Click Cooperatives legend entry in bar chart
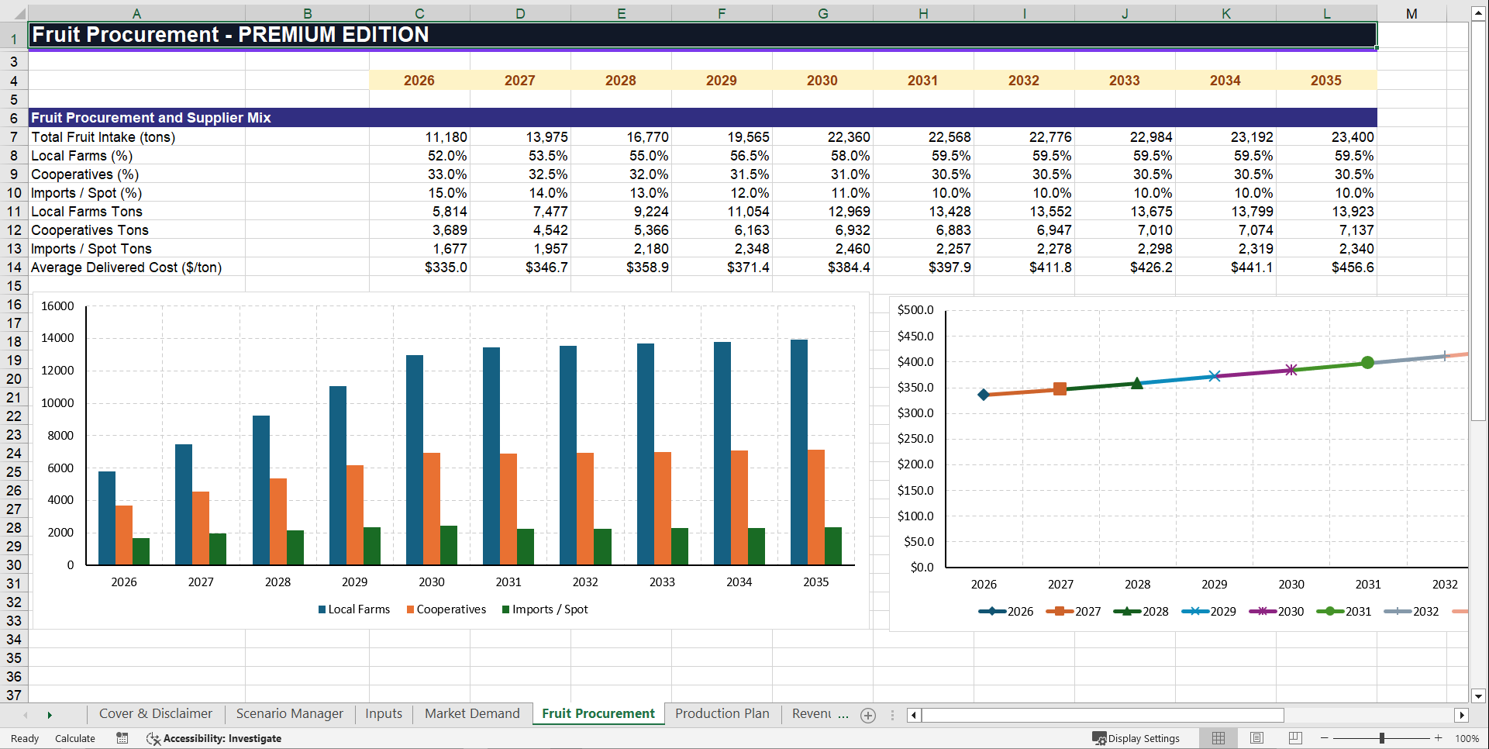Image resolution: width=1489 pixels, height=749 pixels. pyautogui.click(x=446, y=609)
